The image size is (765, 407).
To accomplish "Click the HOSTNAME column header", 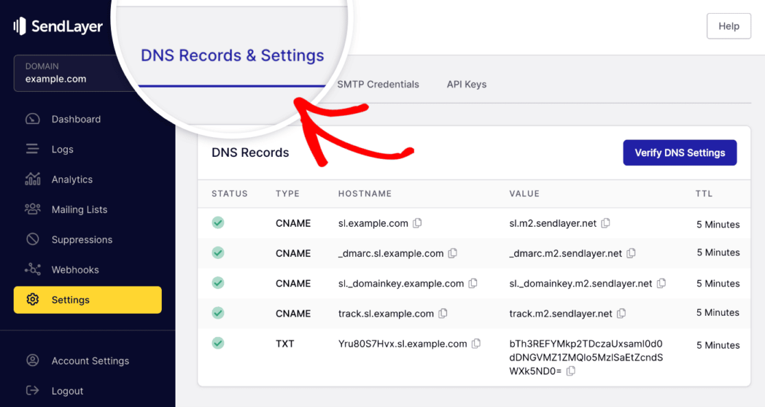I will [x=365, y=193].
